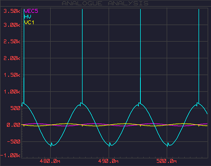Click the 0.00 y-axis label
This screenshot has height=166, width=211.
click(13, 125)
